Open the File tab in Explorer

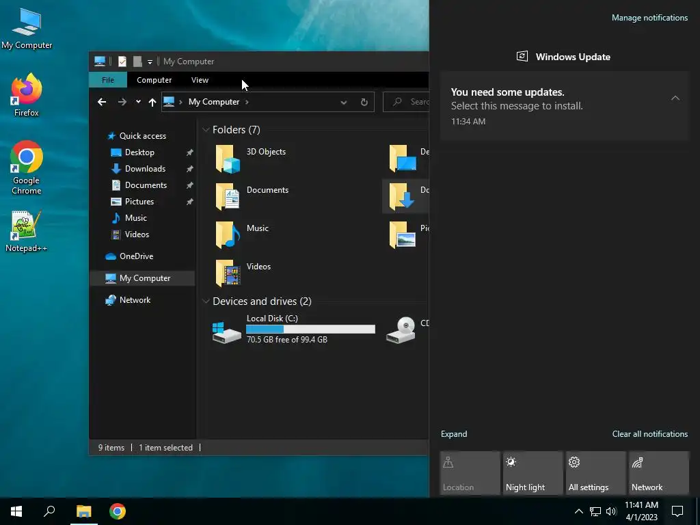[108, 80]
